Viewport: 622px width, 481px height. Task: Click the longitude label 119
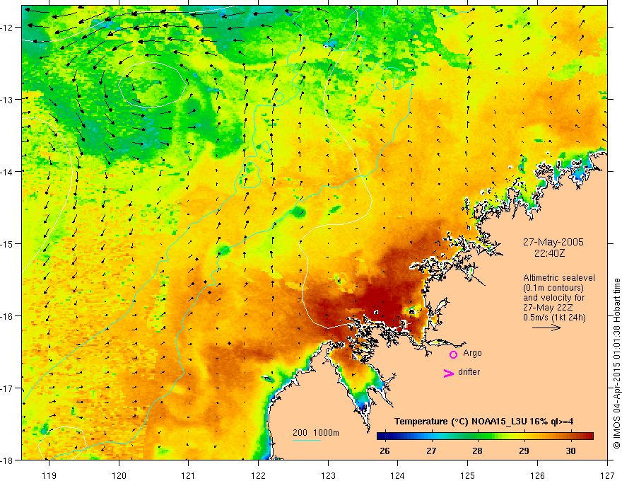point(49,475)
